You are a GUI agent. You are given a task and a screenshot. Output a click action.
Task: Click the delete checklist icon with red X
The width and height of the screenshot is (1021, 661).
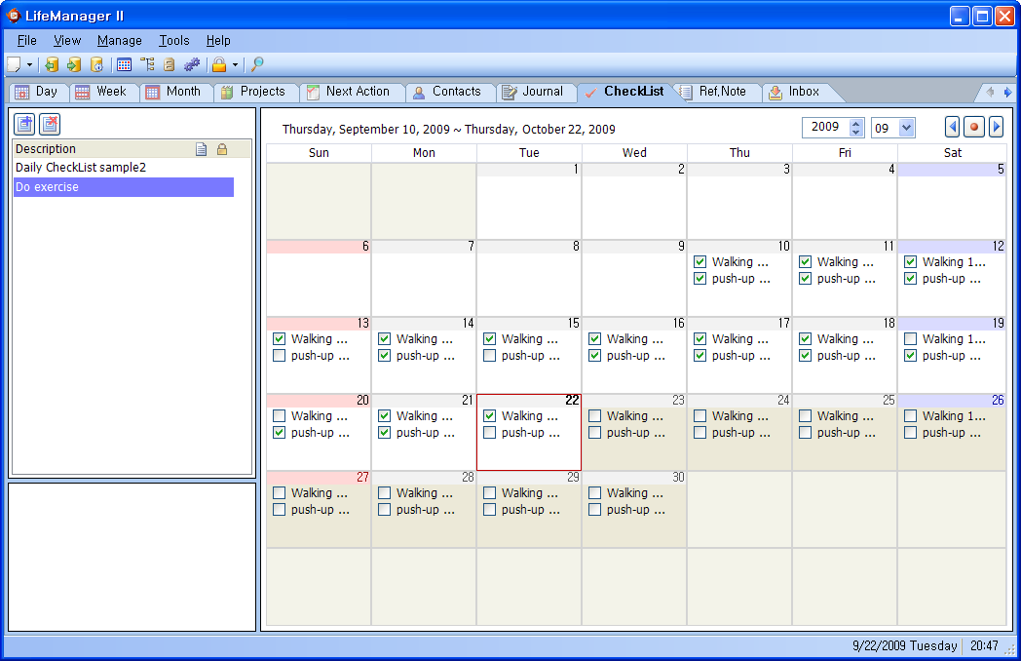click(x=50, y=124)
